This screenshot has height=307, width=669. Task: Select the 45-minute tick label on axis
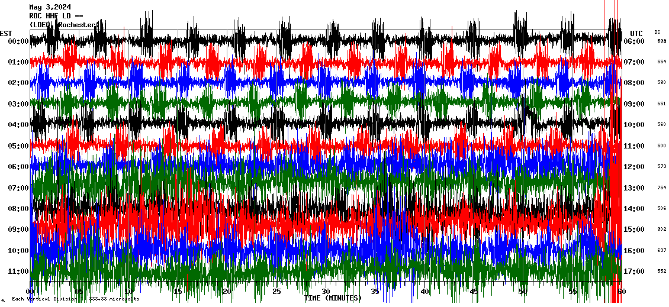click(x=474, y=292)
